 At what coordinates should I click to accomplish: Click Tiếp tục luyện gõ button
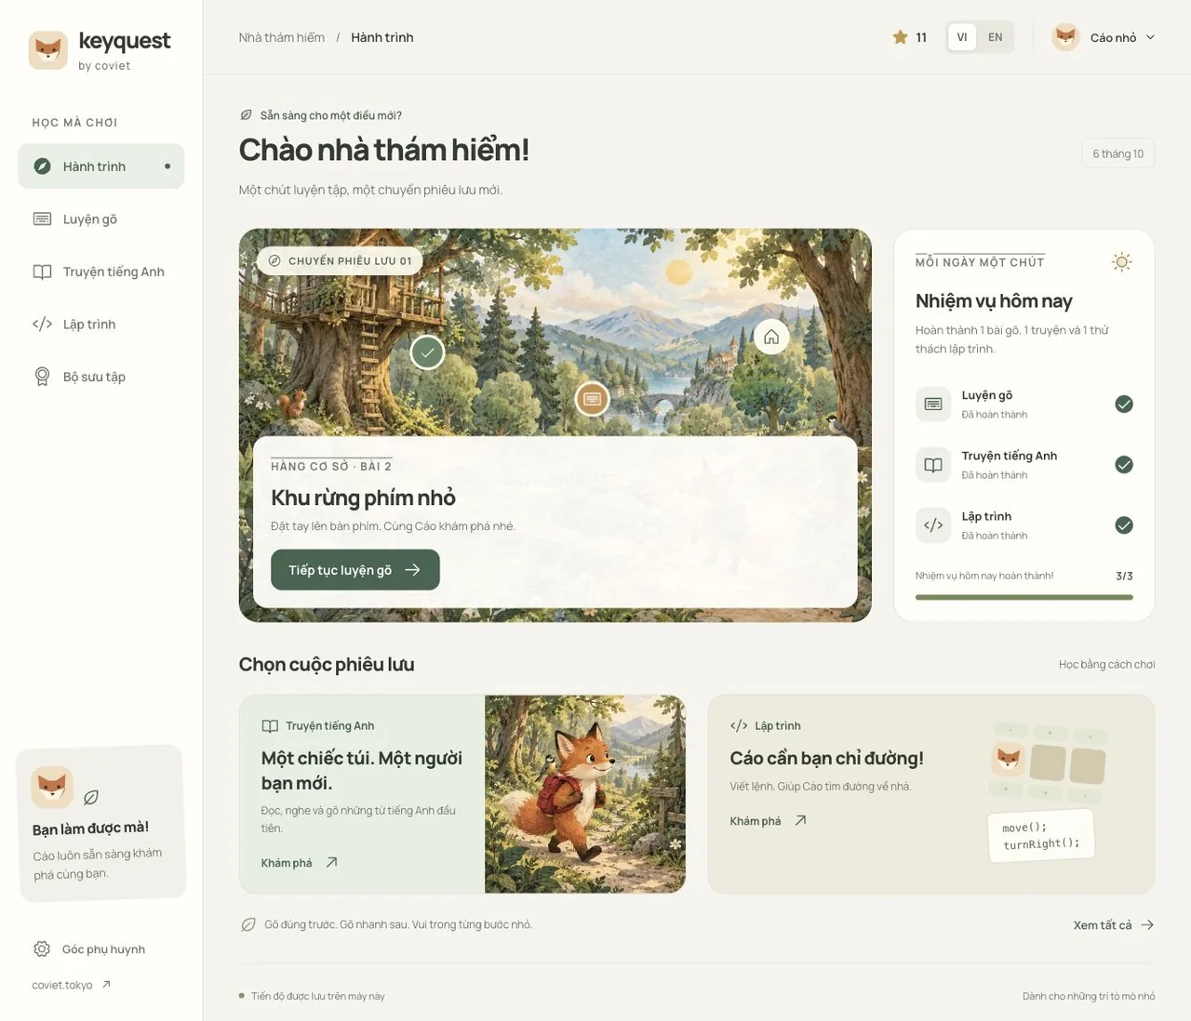click(x=355, y=570)
